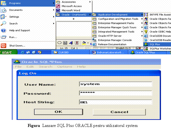Open Settings in the start menu
Image resolution: width=171 pixels, height=131 pixels.
(x=27, y=17)
